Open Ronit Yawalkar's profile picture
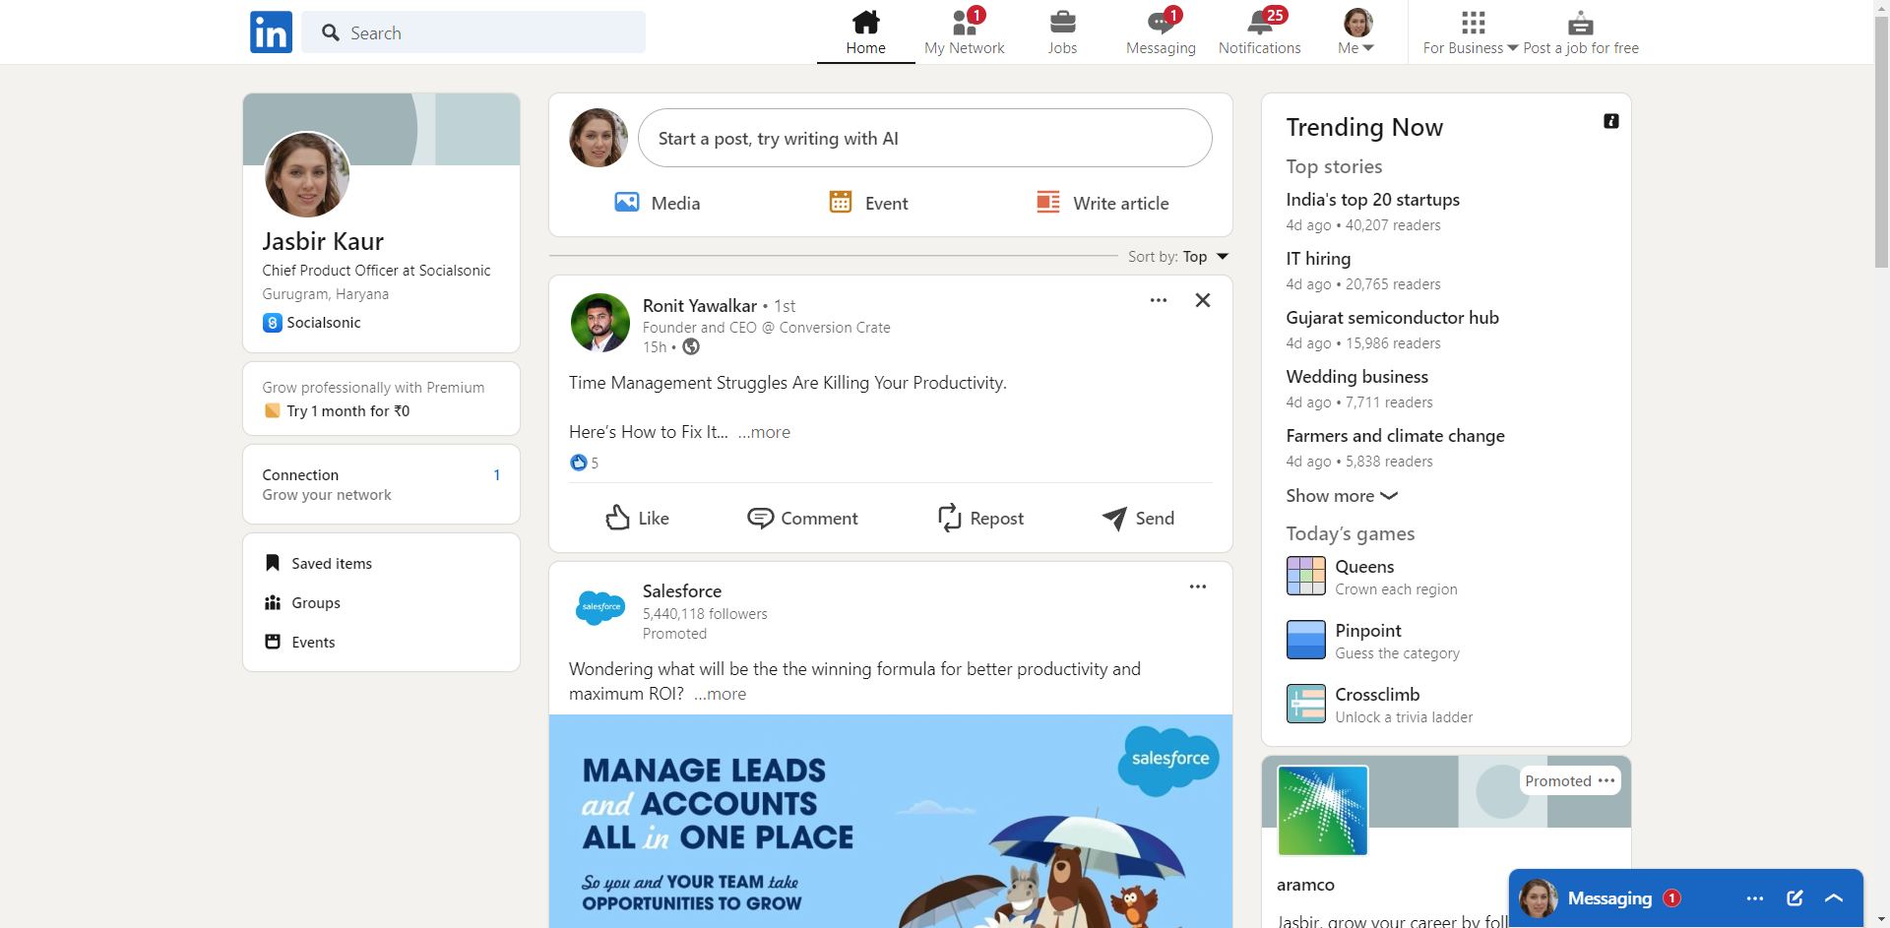The image size is (1890, 928). pyautogui.click(x=599, y=322)
